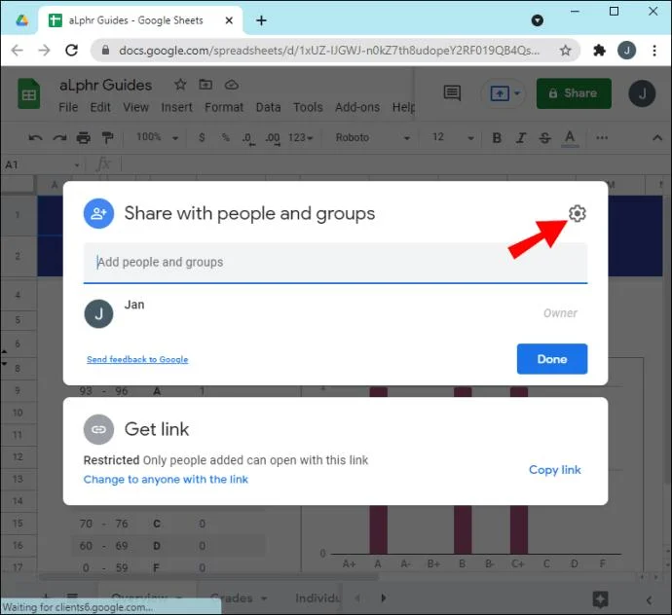Click the Explore icon at bottom right
The height and width of the screenshot is (615, 672).
(x=601, y=599)
